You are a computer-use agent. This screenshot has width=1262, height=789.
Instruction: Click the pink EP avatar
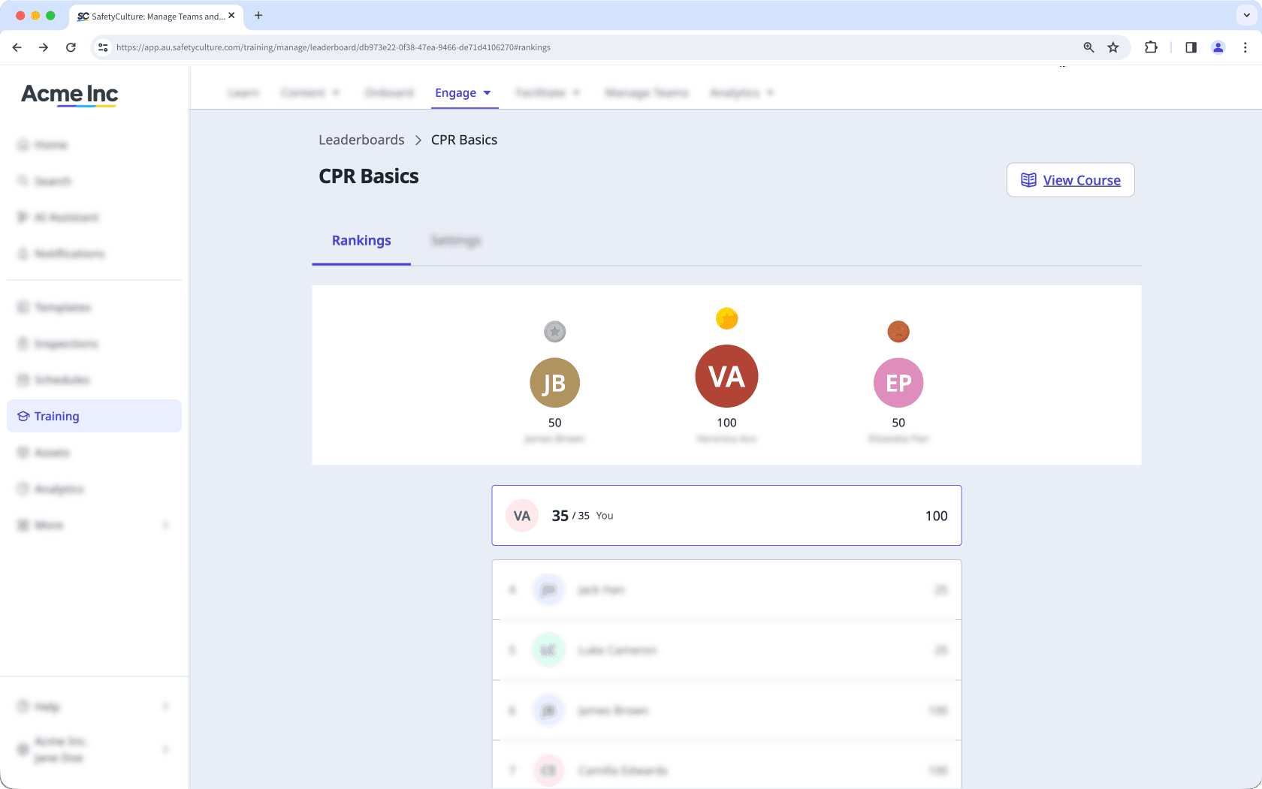coord(898,383)
